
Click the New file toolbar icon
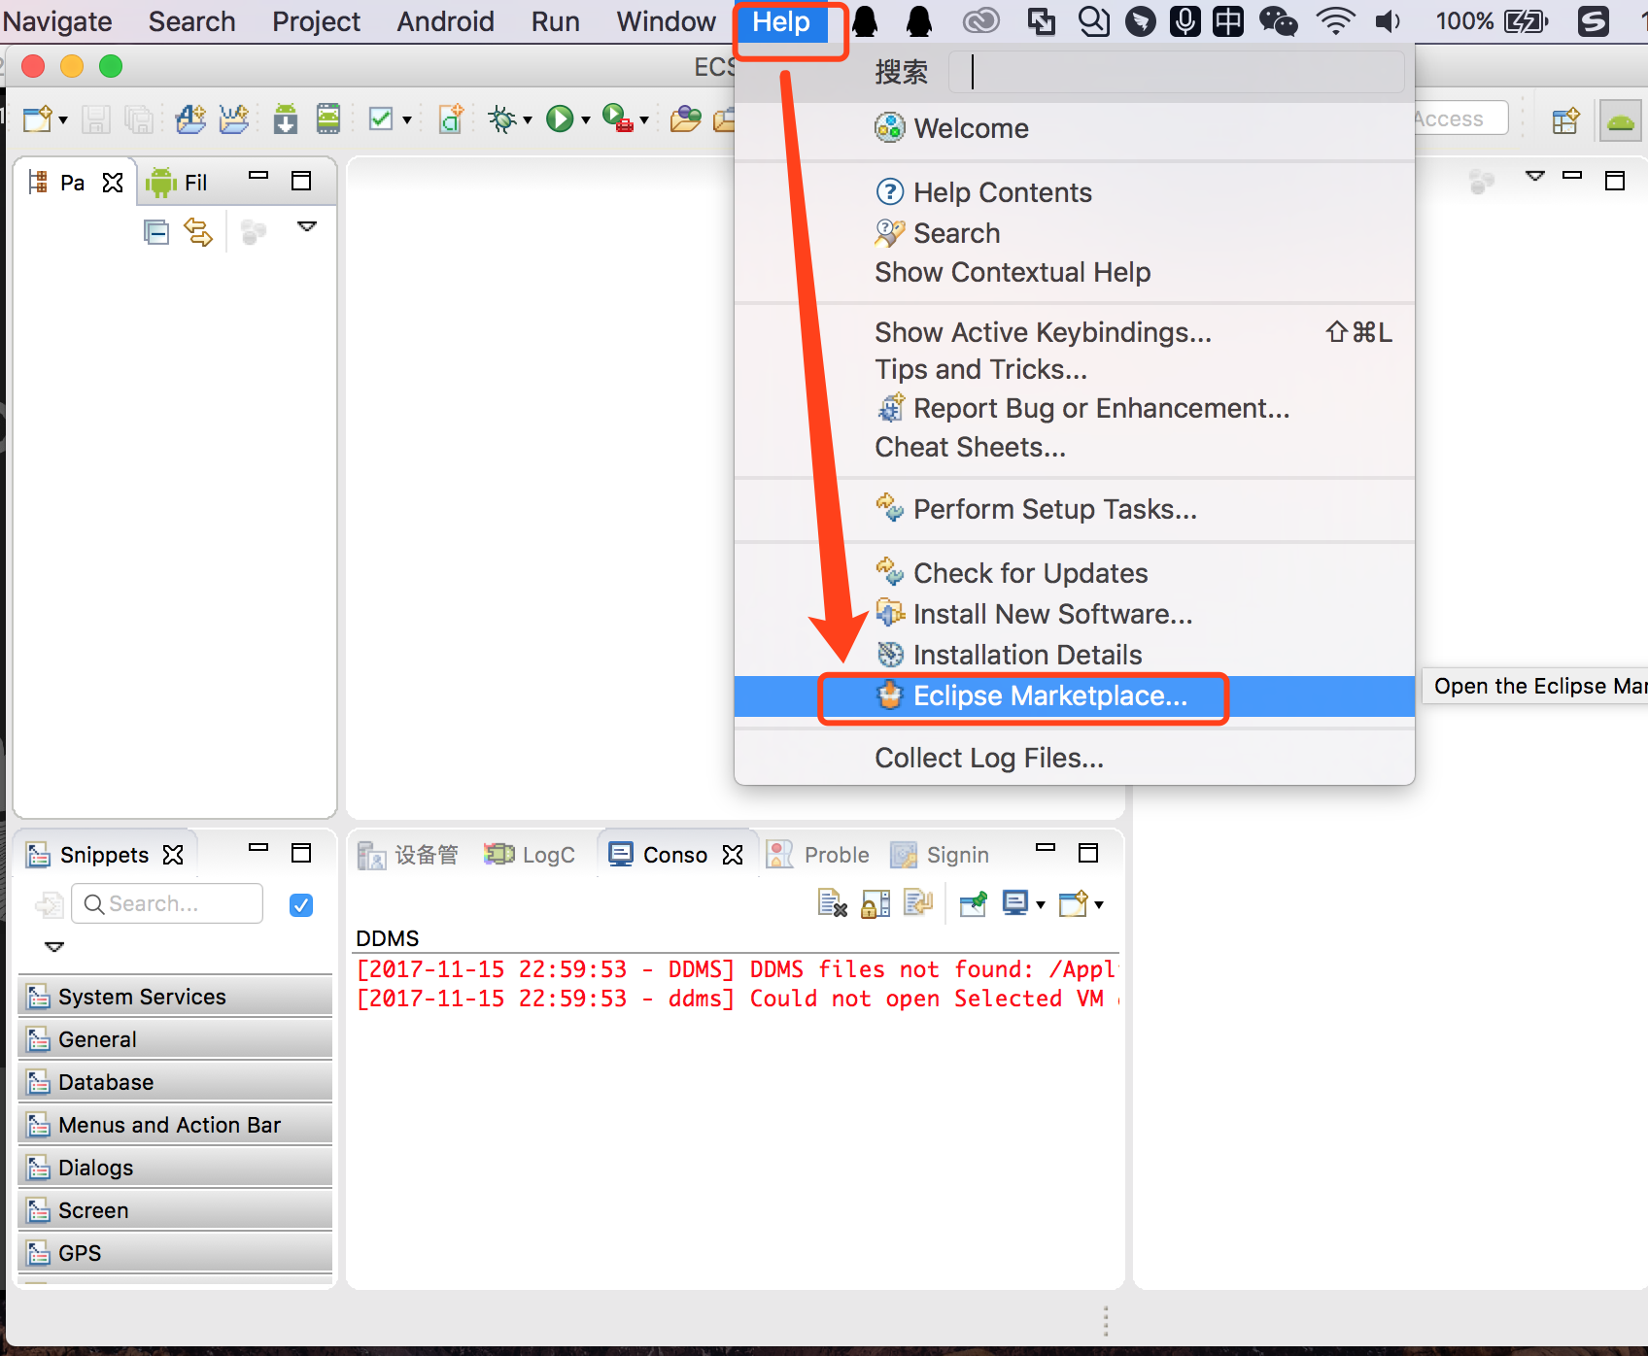38,119
